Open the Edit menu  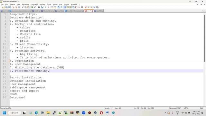(x=7, y=5)
